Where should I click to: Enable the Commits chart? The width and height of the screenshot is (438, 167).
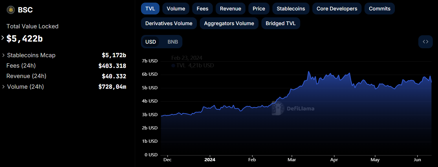tap(380, 9)
